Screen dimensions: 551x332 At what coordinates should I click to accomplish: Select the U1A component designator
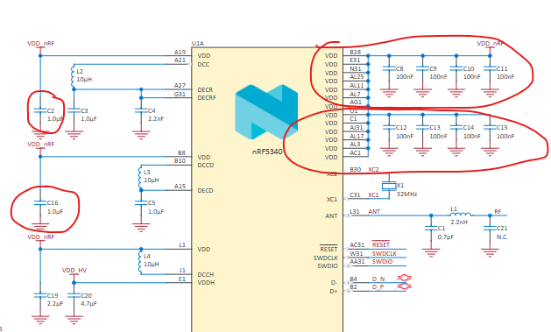[x=197, y=43]
